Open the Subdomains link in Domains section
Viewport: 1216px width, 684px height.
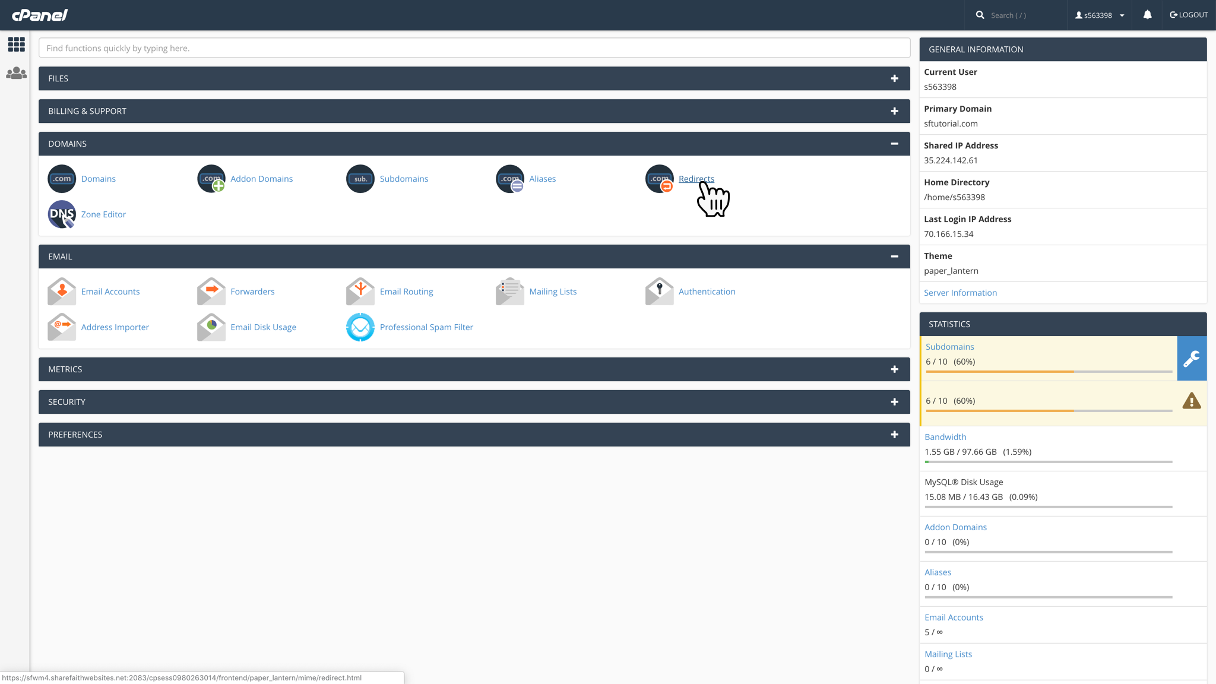coord(404,179)
